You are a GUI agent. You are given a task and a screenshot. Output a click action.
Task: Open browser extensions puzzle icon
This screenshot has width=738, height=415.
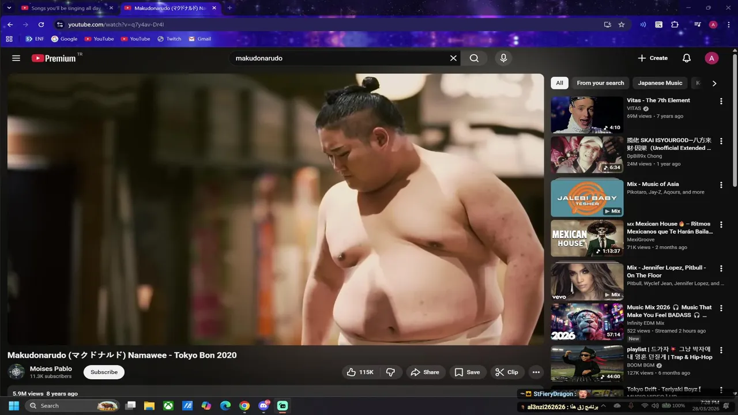(675, 25)
